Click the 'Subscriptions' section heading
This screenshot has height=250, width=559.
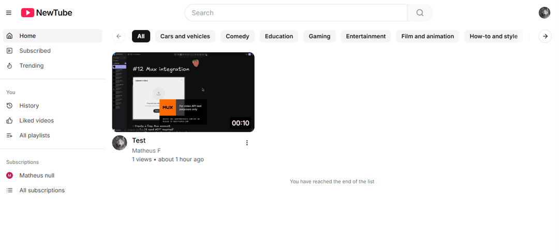point(22,162)
